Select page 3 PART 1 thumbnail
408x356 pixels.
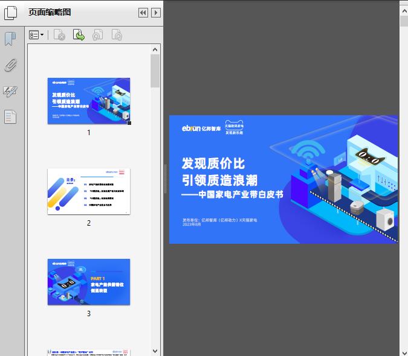pyautogui.click(x=89, y=282)
